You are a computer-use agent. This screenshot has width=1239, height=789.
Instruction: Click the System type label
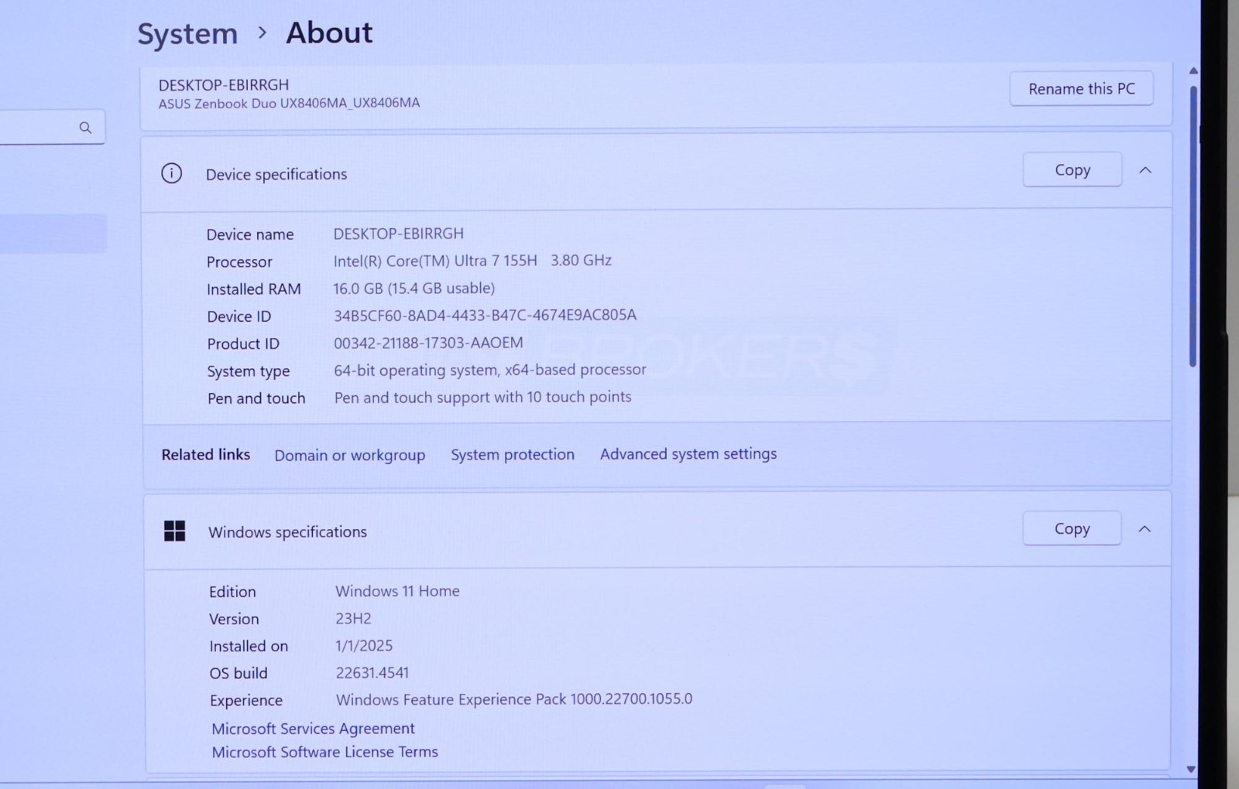point(249,371)
